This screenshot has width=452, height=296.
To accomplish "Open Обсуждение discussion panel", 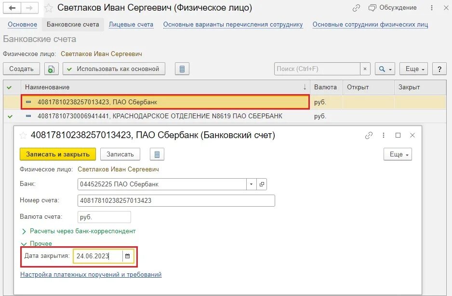I will [x=393, y=8].
